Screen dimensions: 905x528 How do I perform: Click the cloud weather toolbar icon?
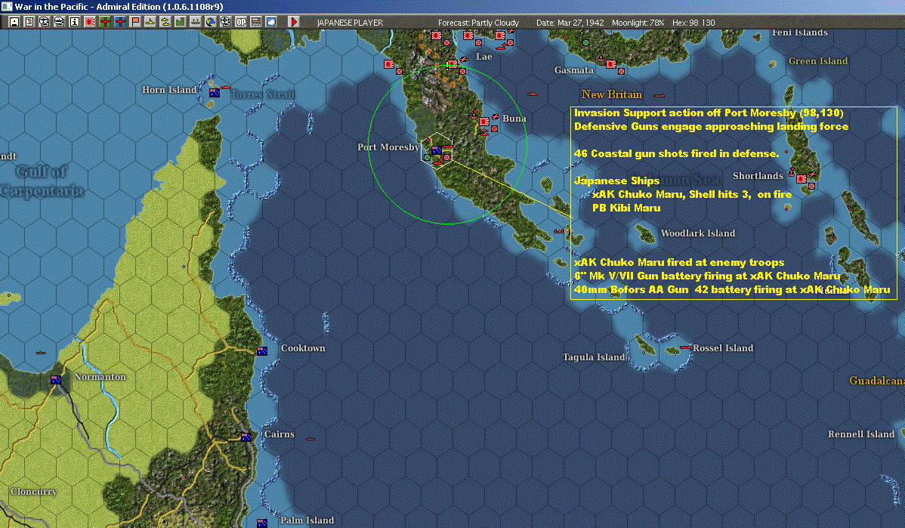coord(270,22)
